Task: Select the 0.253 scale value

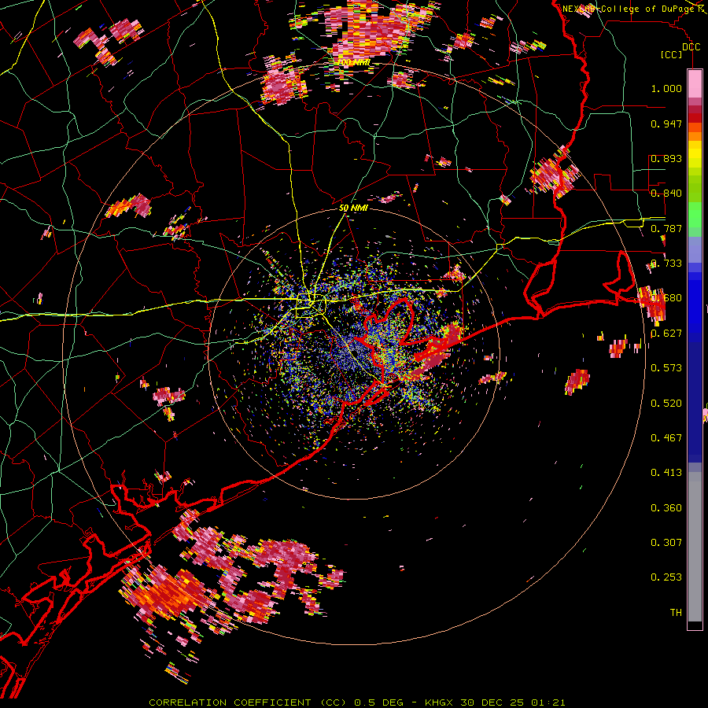Action: point(666,577)
